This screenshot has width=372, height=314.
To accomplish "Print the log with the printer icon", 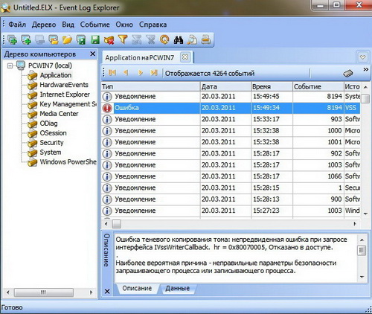I will (x=206, y=39).
